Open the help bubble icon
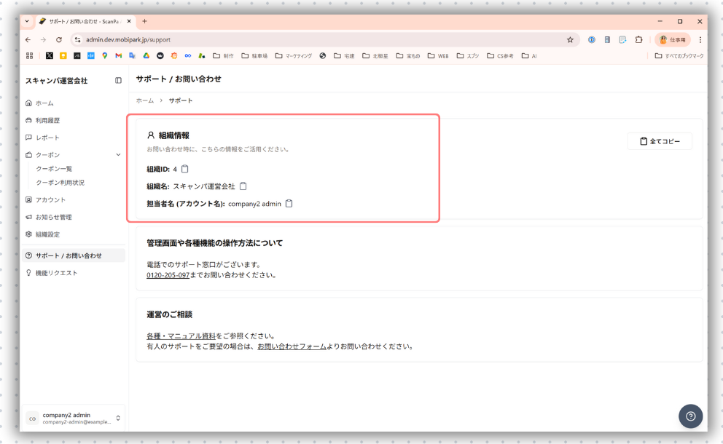723x444 pixels. tap(690, 416)
